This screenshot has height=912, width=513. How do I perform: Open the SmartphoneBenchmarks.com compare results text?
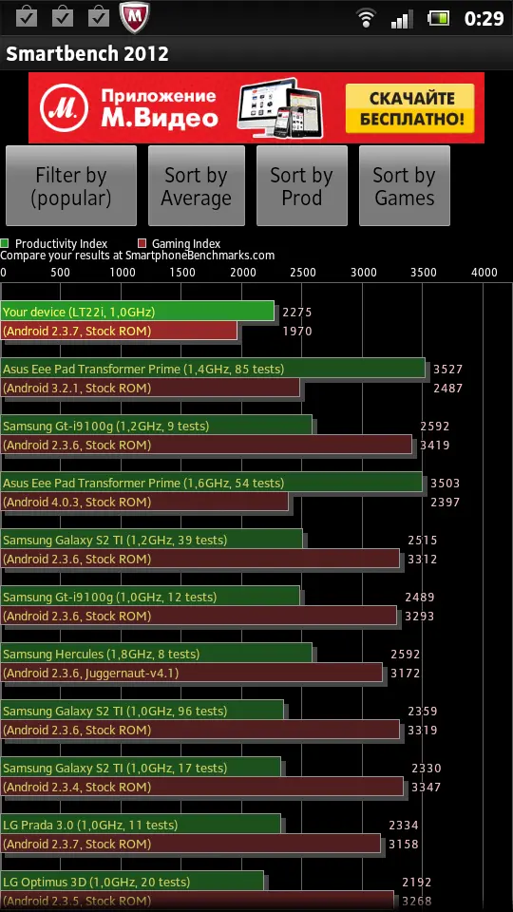pos(137,256)
